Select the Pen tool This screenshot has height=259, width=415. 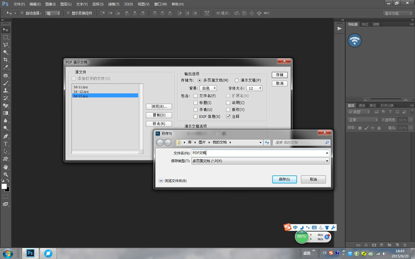5,136
